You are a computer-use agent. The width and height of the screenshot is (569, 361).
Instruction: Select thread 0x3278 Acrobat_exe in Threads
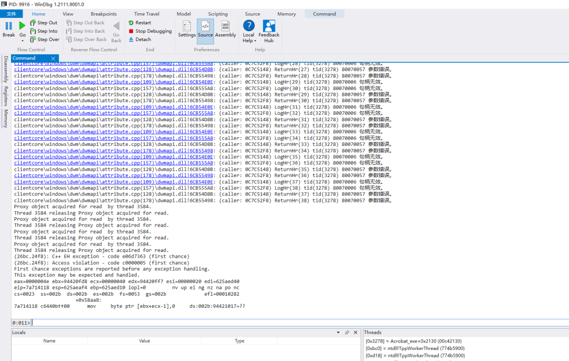click(x=414, y=341)
